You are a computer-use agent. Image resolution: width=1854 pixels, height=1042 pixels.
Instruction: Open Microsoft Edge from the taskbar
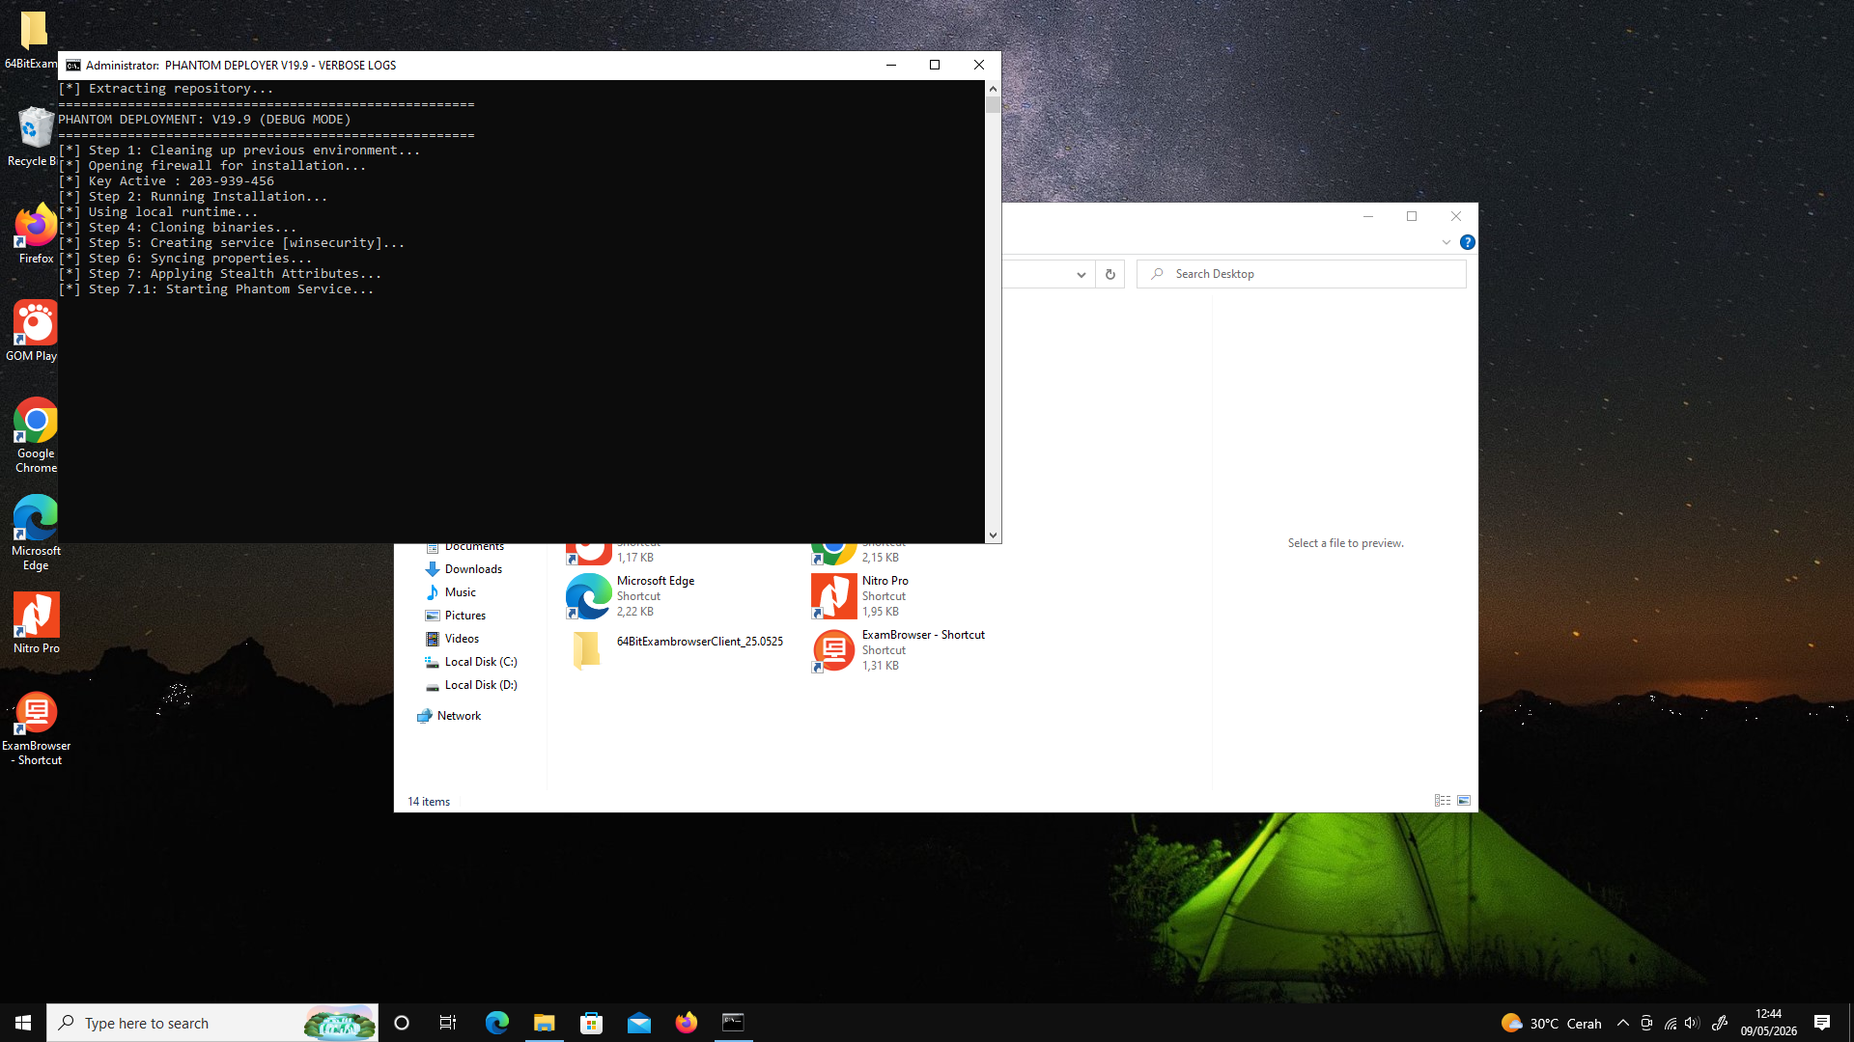pos(497,1023)
